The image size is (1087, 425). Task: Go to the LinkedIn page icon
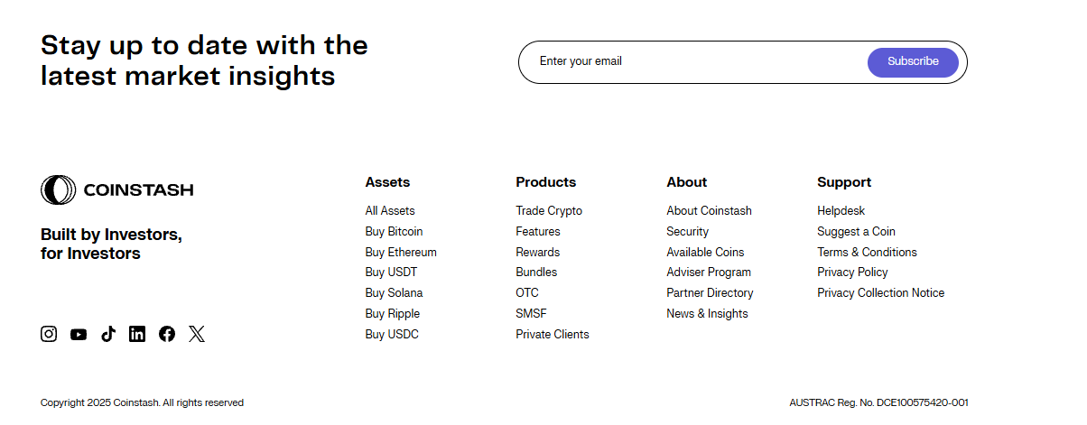click(x=137, y=334)
